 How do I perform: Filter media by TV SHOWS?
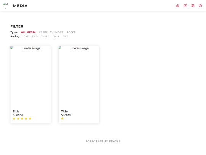(x=56, y=32)
